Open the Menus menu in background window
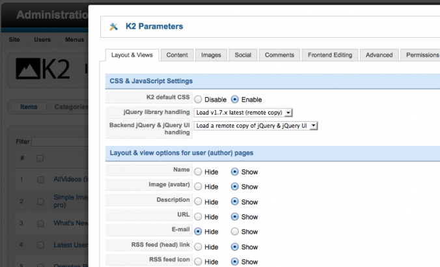Viewport: 440px width, 267px height. (74, 40)
